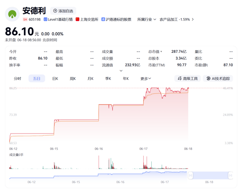
Task: Click the 86.25 price axis label
Action: (13, 88)
